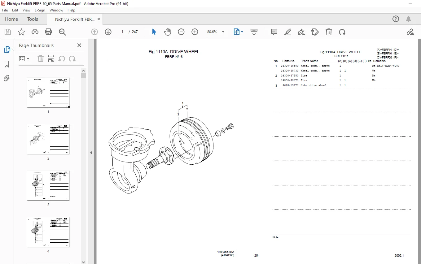Open the Page Thumbnails options dropdown
Image resolution: width=421 pixels, height=264 pixels.
point(24,58)
